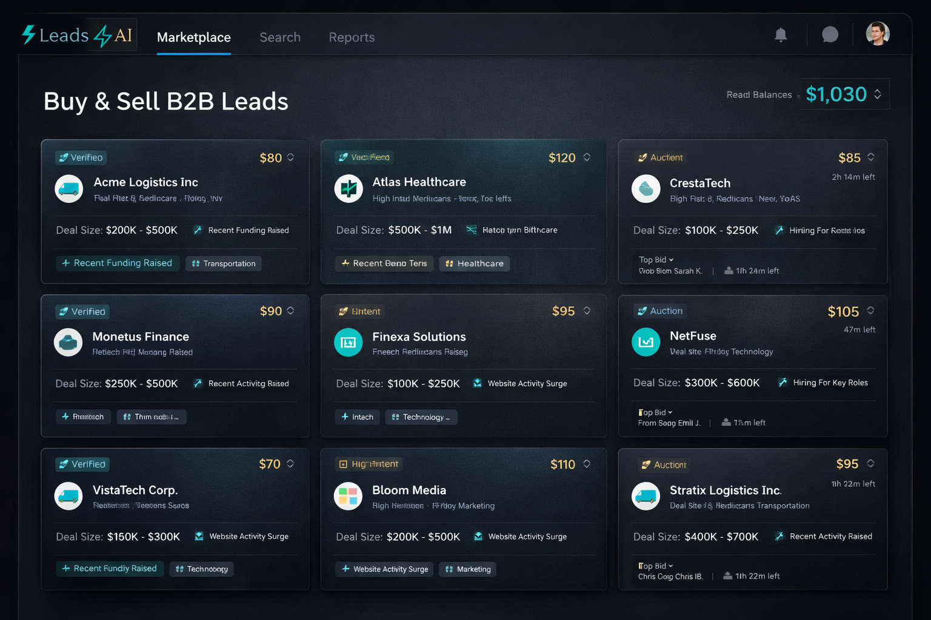Switch to the Marketplace tab
Viewport: 931px width, 620px height.
click(x=194, y=38)
